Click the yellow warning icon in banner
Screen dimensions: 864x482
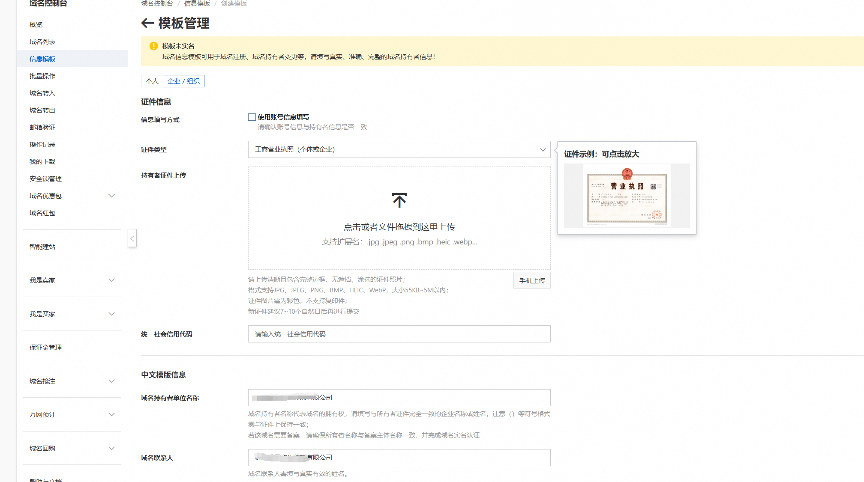(x=153, y=46)
